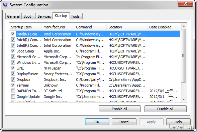Click the Boot Camp item name
The height and width of the screenshot is (132, 197).
25,51
